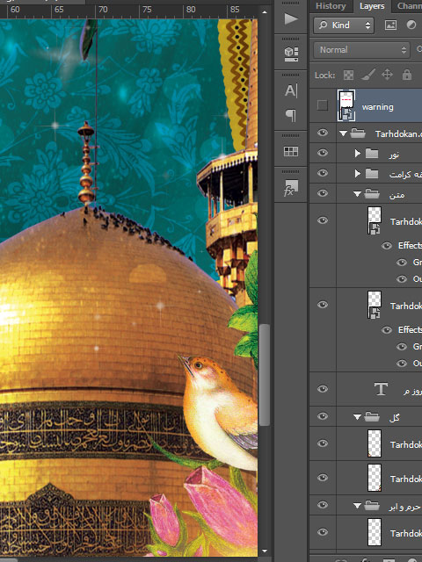422x562 pixels.
Task: Expand the نور group
Action: coord(357,154)
